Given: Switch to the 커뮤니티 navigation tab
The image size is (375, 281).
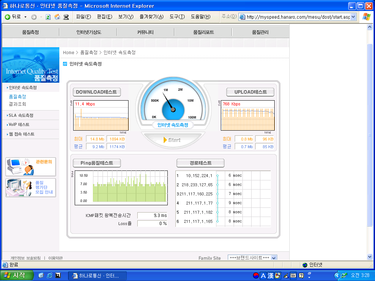Looking at the screenshot, I should [145, 32].
